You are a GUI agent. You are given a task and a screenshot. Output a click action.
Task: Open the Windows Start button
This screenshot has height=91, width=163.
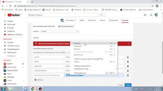pyautogui.click(x=3, y=89)
